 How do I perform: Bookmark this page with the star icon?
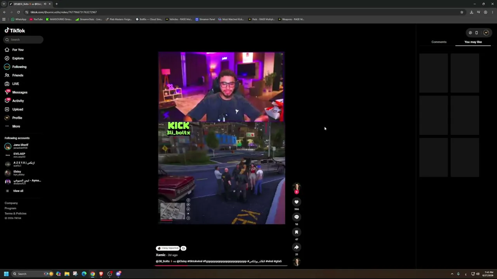[x=462, y=12]
